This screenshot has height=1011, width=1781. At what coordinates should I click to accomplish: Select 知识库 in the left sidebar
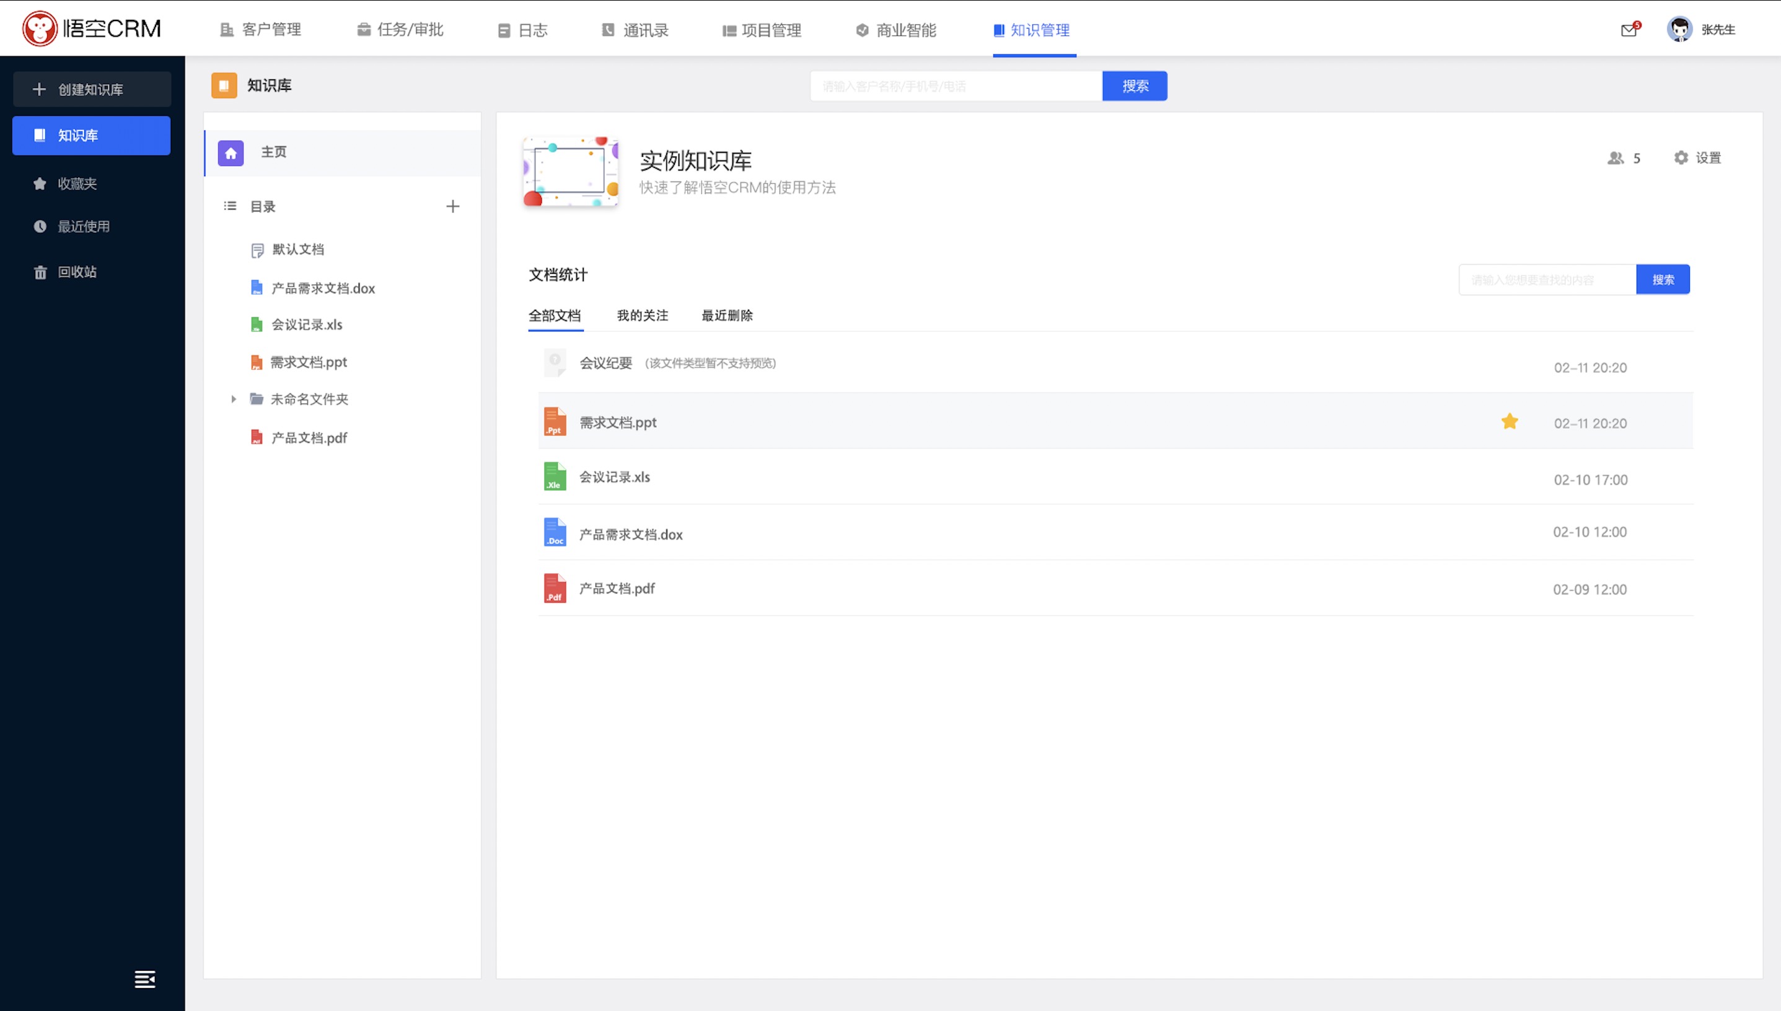pyautogui.click(x=92, y=136)
